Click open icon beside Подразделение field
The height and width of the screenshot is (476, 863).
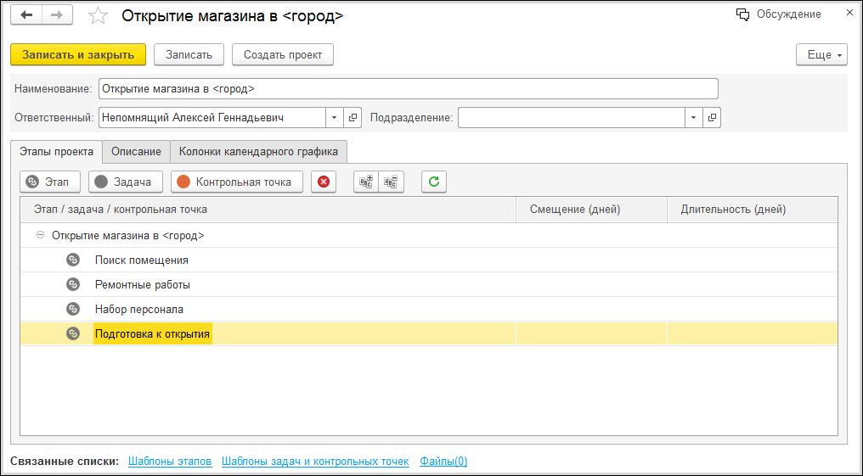tap(712, 117)
